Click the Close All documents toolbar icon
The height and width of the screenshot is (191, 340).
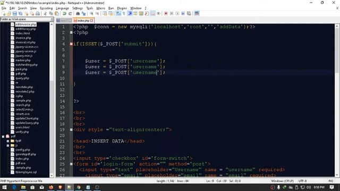(x=32, y=13)
